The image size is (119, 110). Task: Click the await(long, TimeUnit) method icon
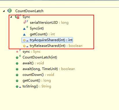[x=17, y=69]
